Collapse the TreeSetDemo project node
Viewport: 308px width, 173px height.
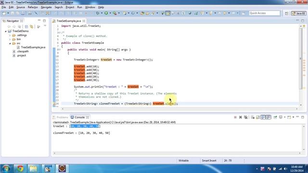(x=6, y=31)
